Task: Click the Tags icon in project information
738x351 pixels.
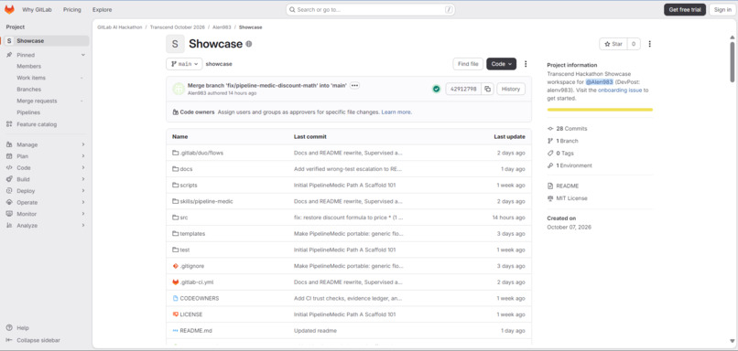Action: click(550, 154)
